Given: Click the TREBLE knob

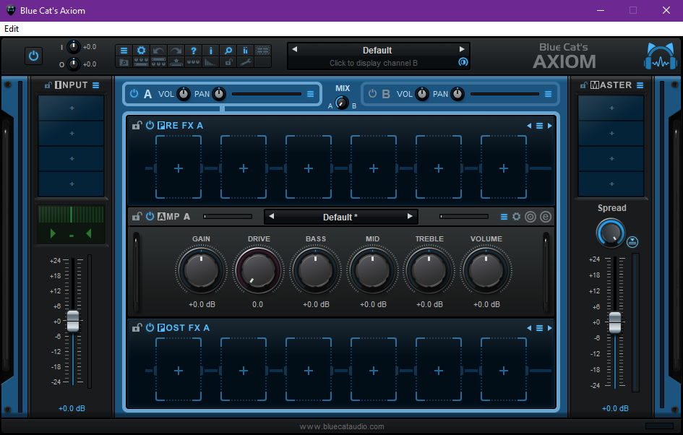Looking at the screenshot, I should (429, 270).
